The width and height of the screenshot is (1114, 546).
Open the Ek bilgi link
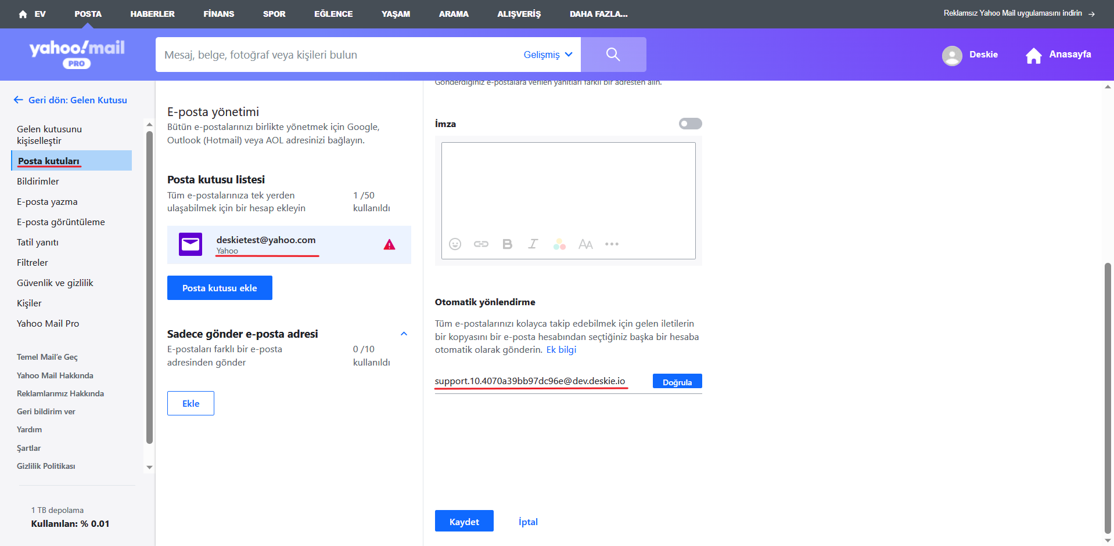(x=561, y=350)
